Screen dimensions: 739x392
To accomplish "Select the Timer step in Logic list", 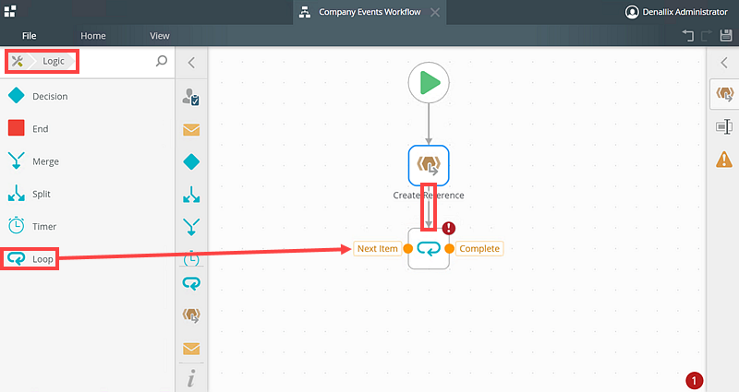I will (87, 226).
